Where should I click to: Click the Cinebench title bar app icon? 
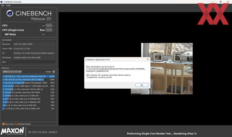coord(1,2)
